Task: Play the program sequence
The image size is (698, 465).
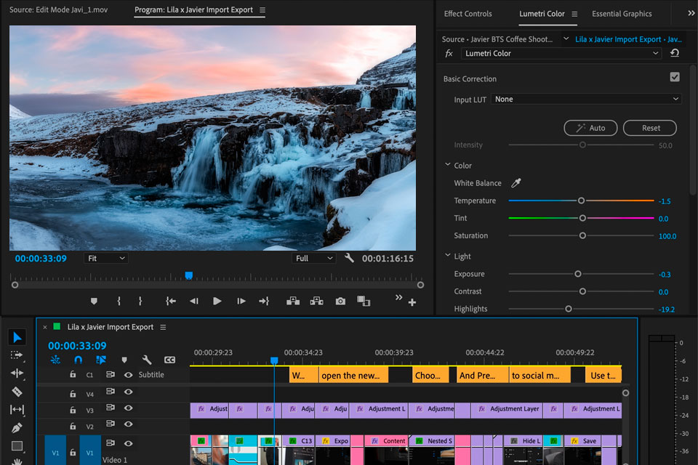Action: coord(217,302)
